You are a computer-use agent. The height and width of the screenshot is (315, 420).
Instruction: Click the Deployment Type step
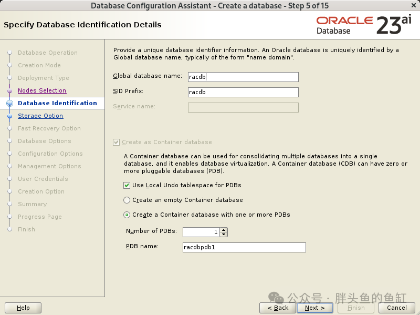click(44, 78)
